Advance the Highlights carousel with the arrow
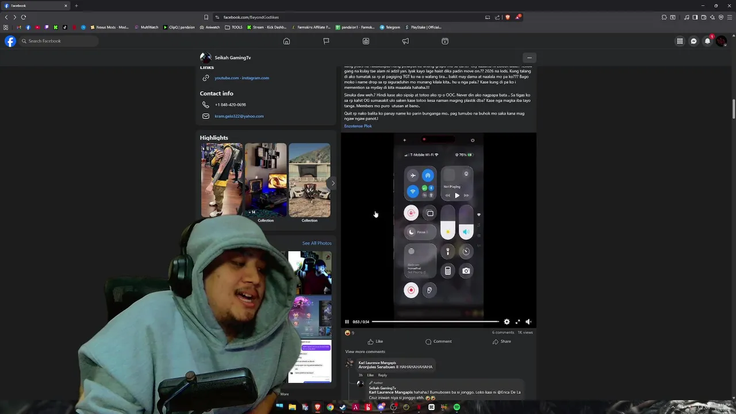Image resolution: width=736 pixels, height=414 pixels. coord(332,183)
